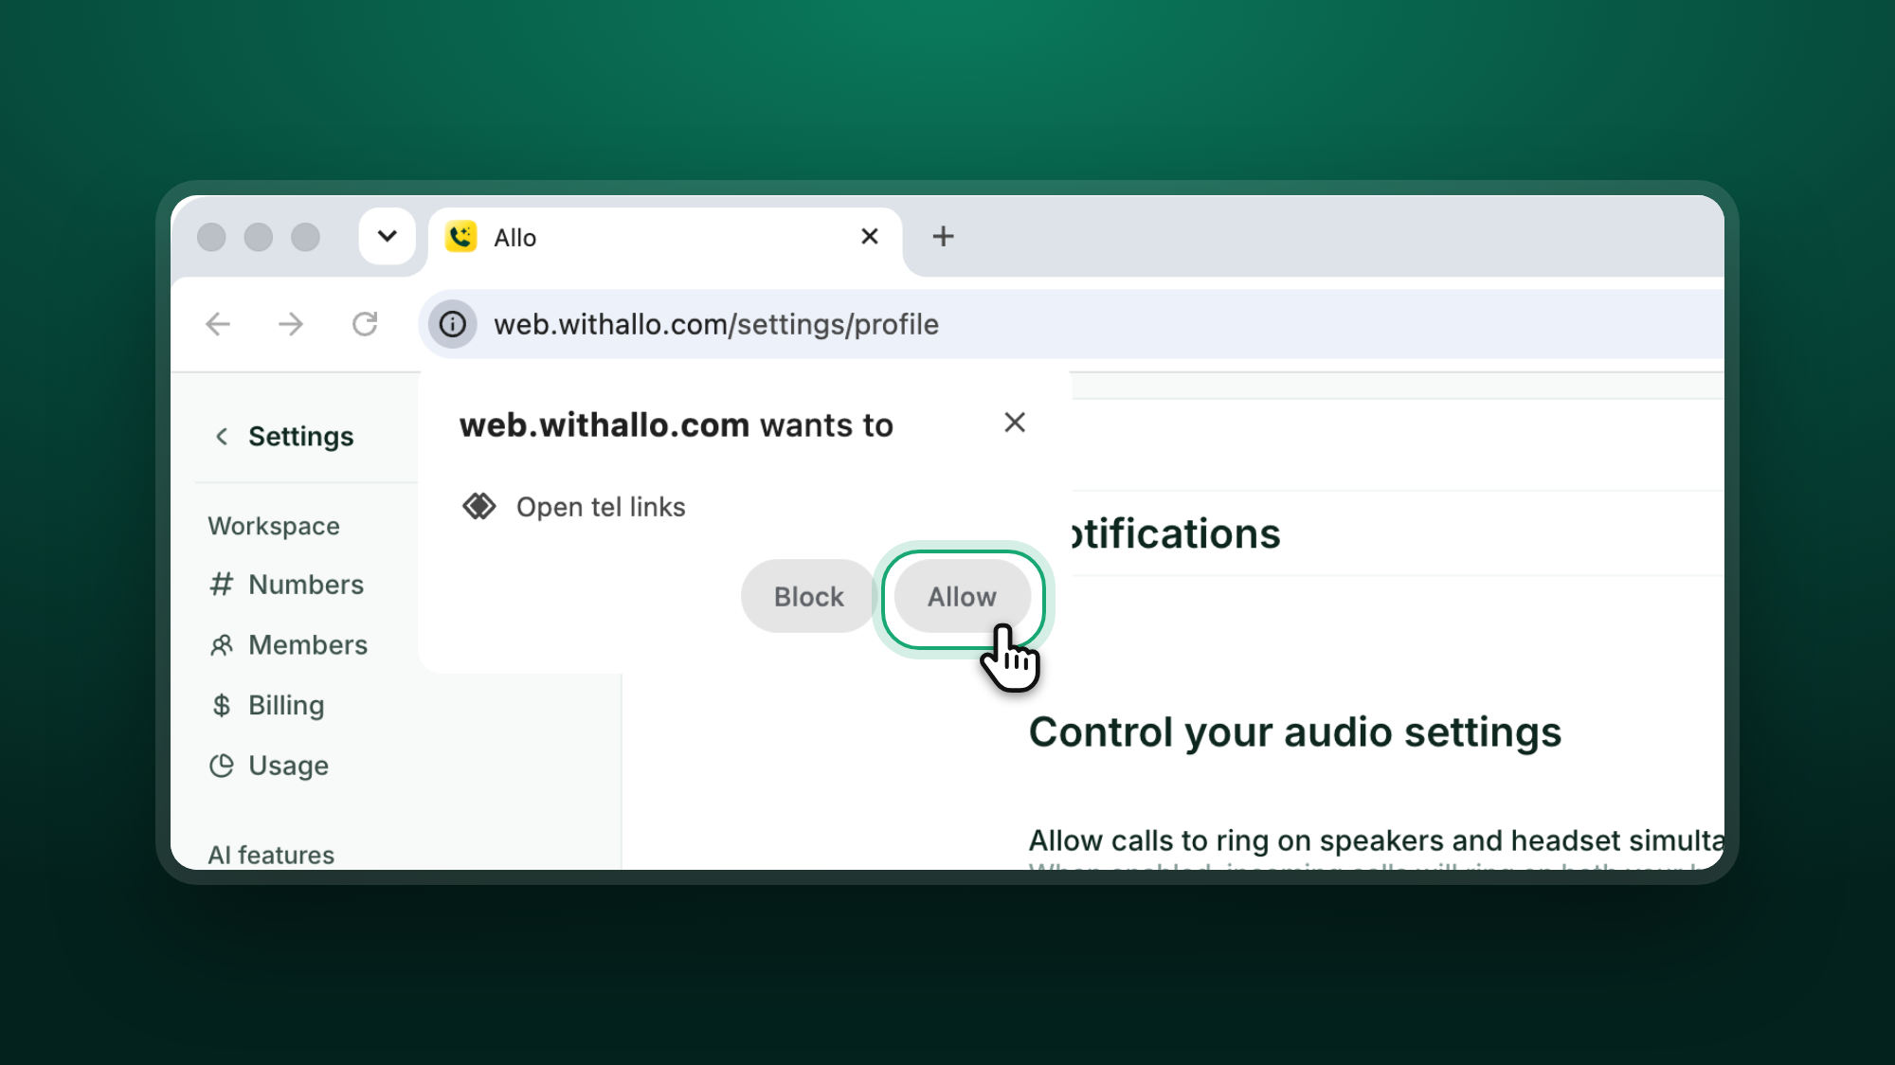This screenshot has width=1895, height=1065.
Task: Click the Settings heading text
Action: (x=300, y=436)
